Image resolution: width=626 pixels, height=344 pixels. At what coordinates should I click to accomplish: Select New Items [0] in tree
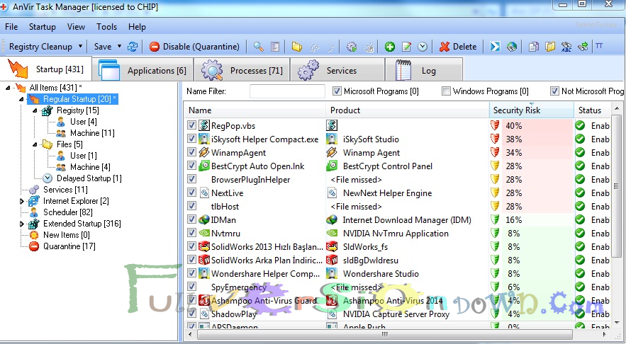66,235
